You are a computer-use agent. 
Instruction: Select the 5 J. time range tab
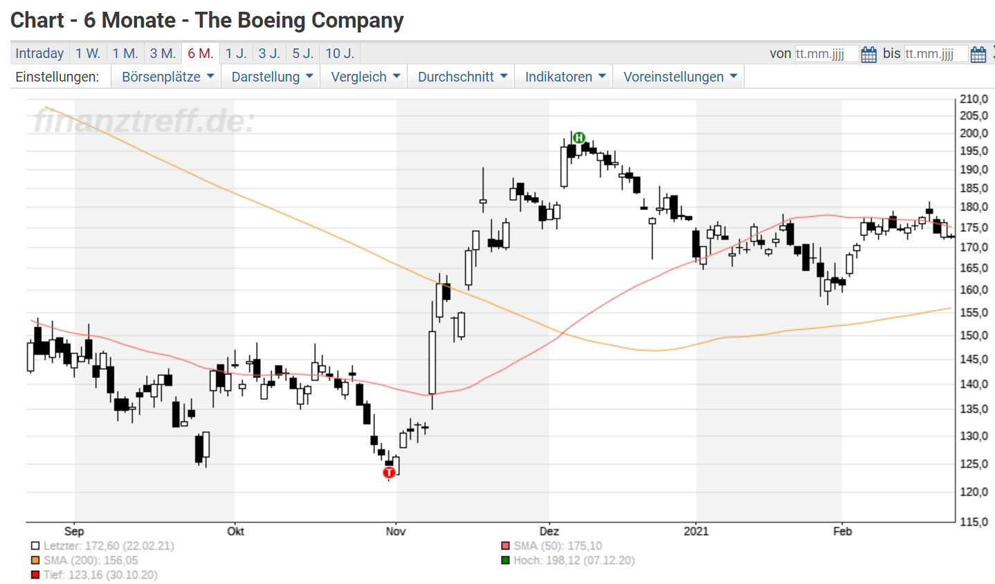[302, 53]
